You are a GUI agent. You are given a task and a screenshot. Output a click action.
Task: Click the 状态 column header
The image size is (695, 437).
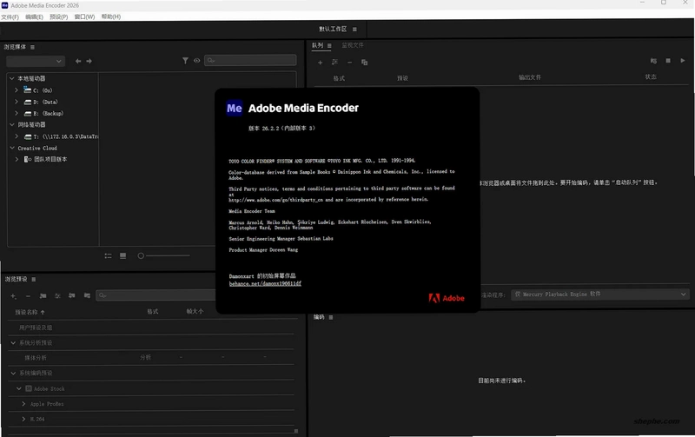pos(650,76)
